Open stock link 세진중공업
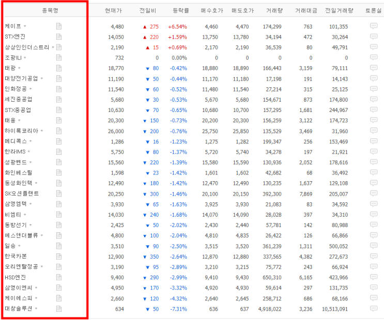 [x=19, y=99]
